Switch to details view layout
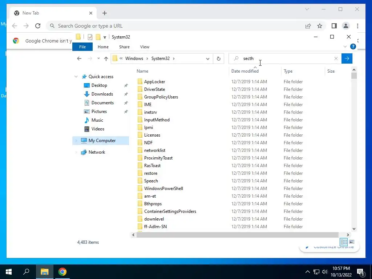 [344, 242]
